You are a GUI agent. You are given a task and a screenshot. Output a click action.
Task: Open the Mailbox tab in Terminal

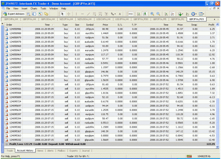click(62, 151)
